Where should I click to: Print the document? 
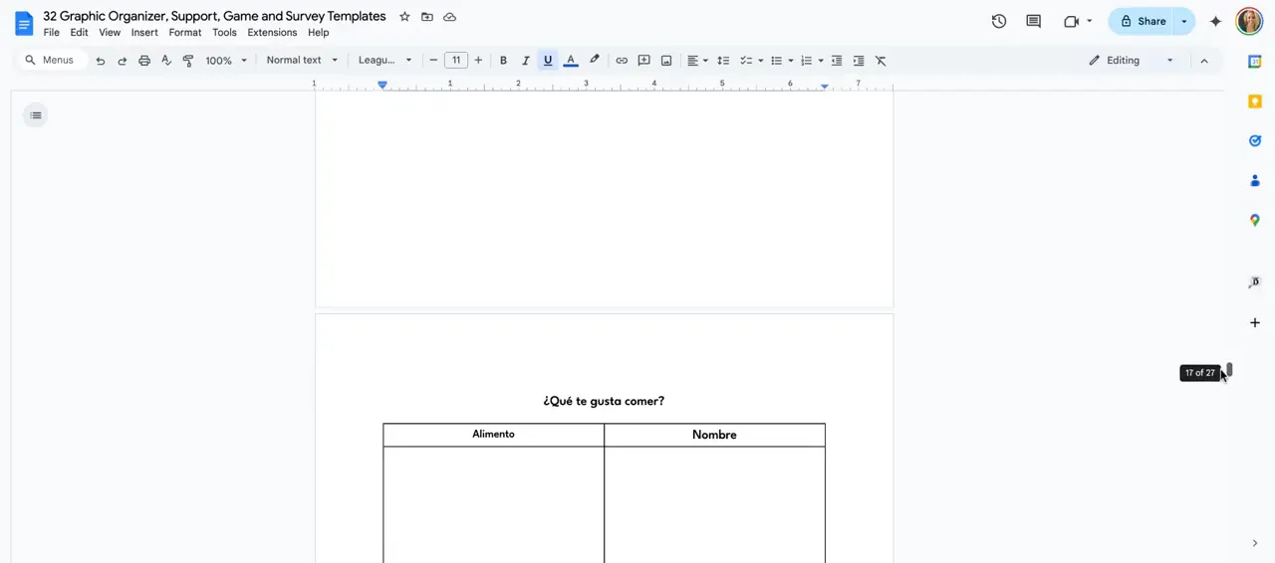click(x=144, y=61)
